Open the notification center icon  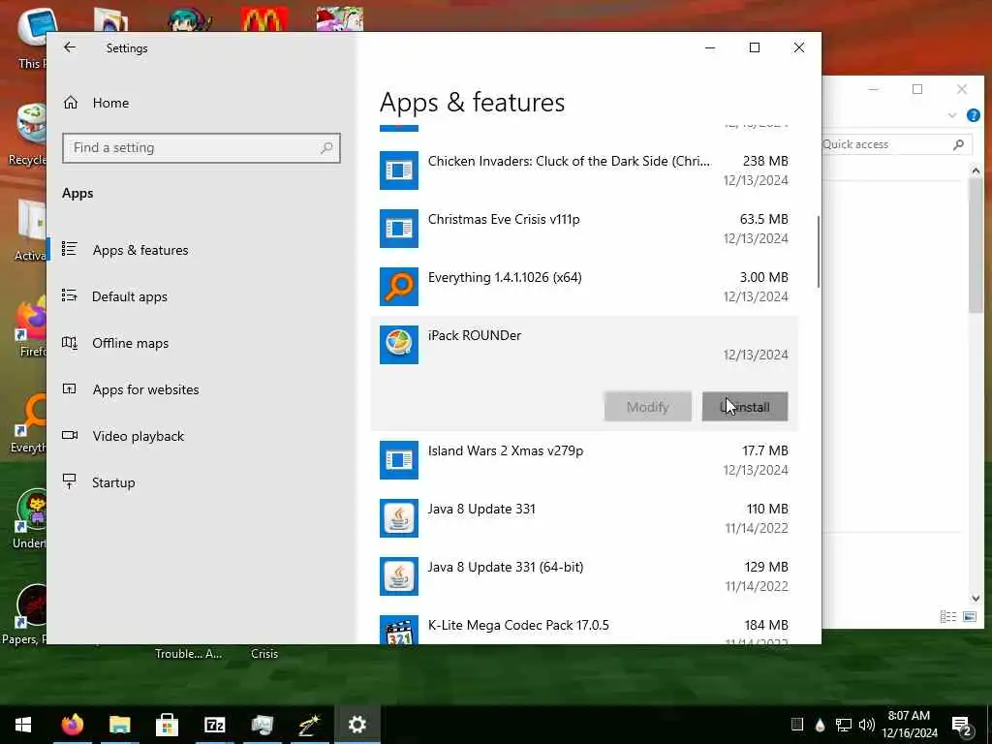point(962,725)
